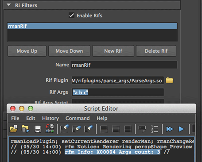This screenshot has height=162, width=202.
Task: Show history pane only icon
Action: (104, 129)
